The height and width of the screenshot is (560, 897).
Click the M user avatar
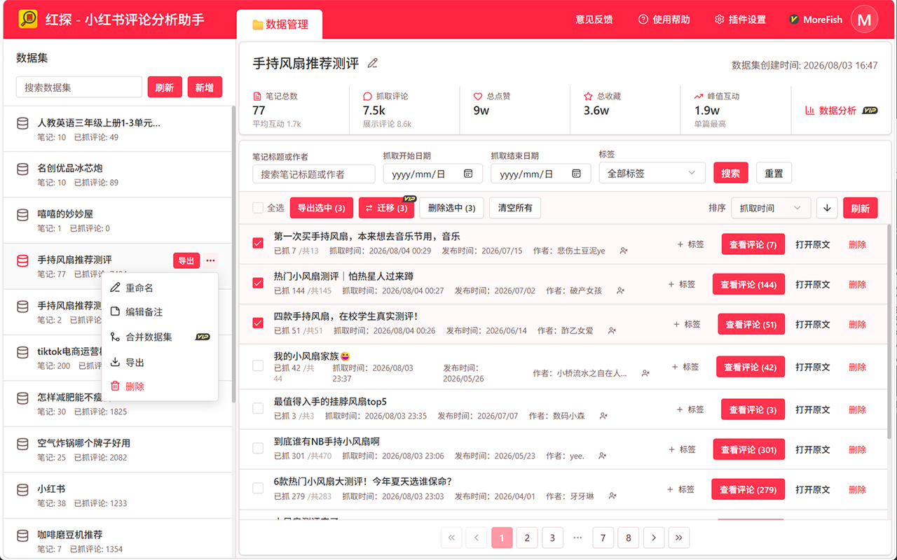click(x=864, y=20)
